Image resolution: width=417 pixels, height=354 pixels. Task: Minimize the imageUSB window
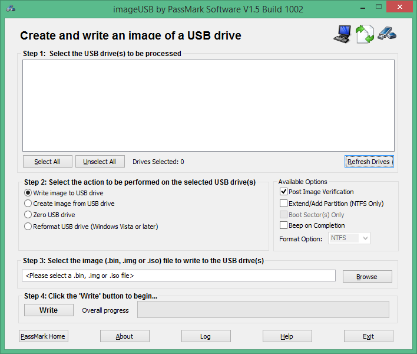pos(363,8)
